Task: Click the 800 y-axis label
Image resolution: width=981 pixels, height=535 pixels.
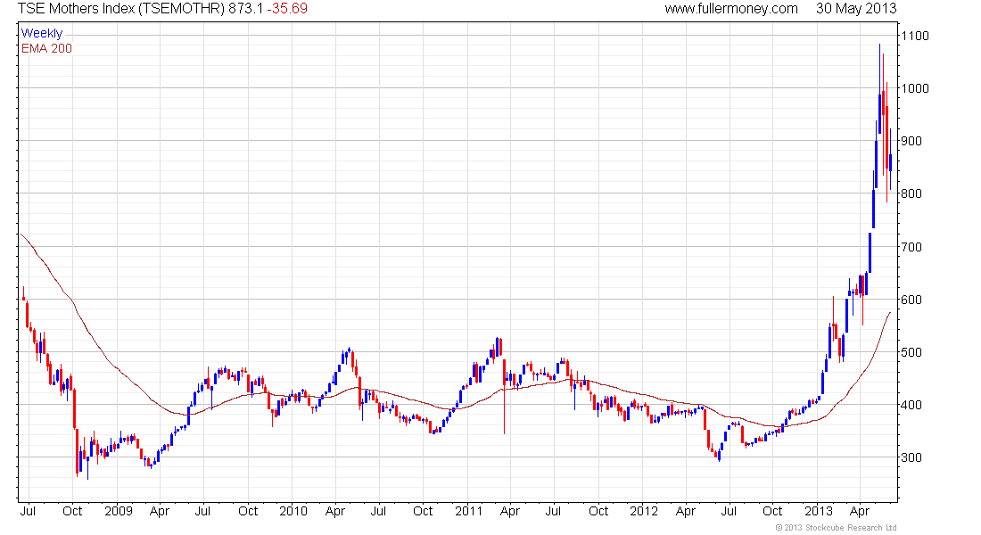Action: [x=911, y=193]
